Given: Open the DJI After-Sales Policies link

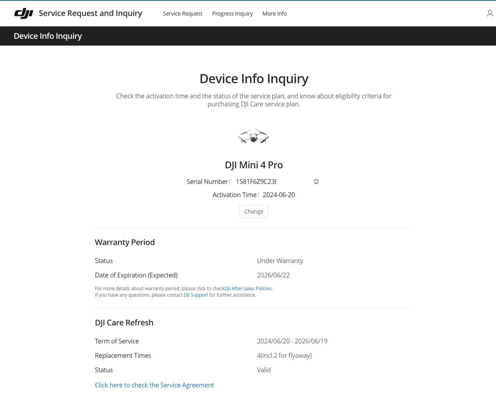Looking at the screenshot, I should pyautogui.click(x=248, y=288).
